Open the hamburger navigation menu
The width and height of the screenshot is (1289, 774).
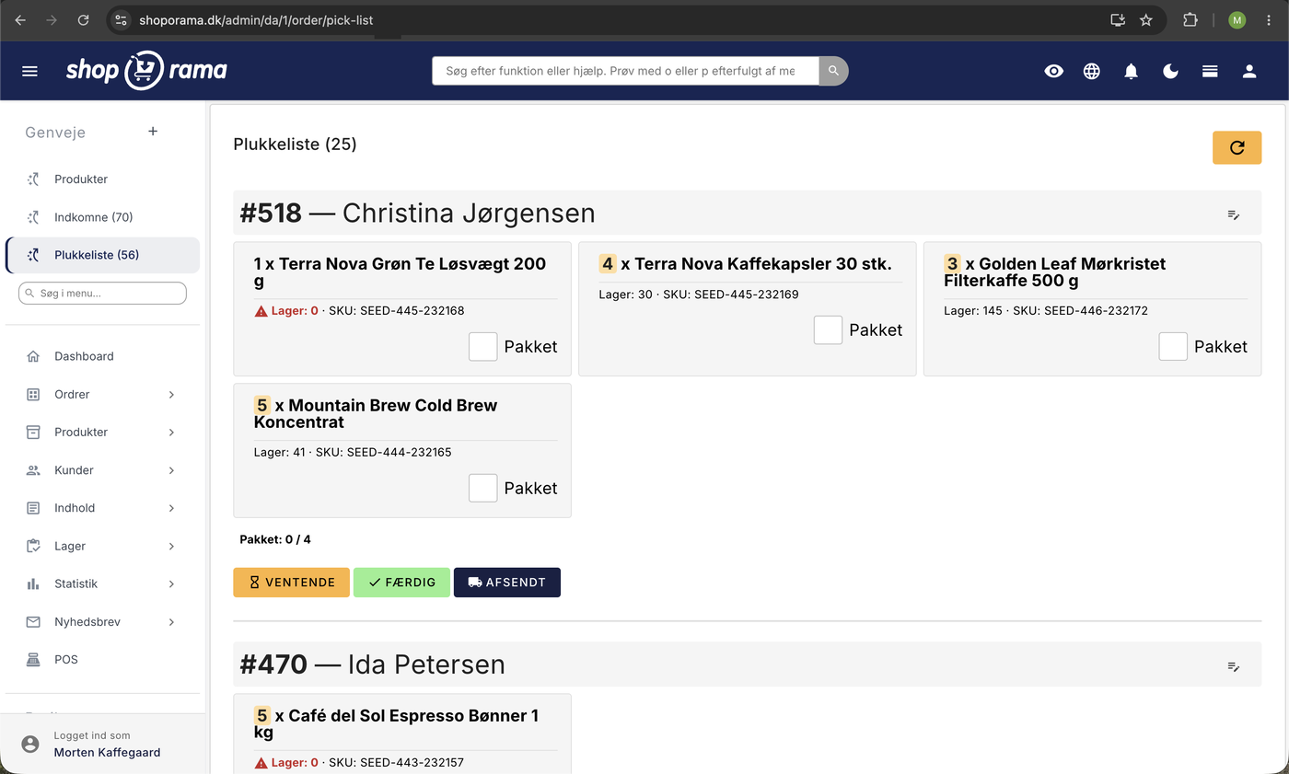[x=29, y=71]
